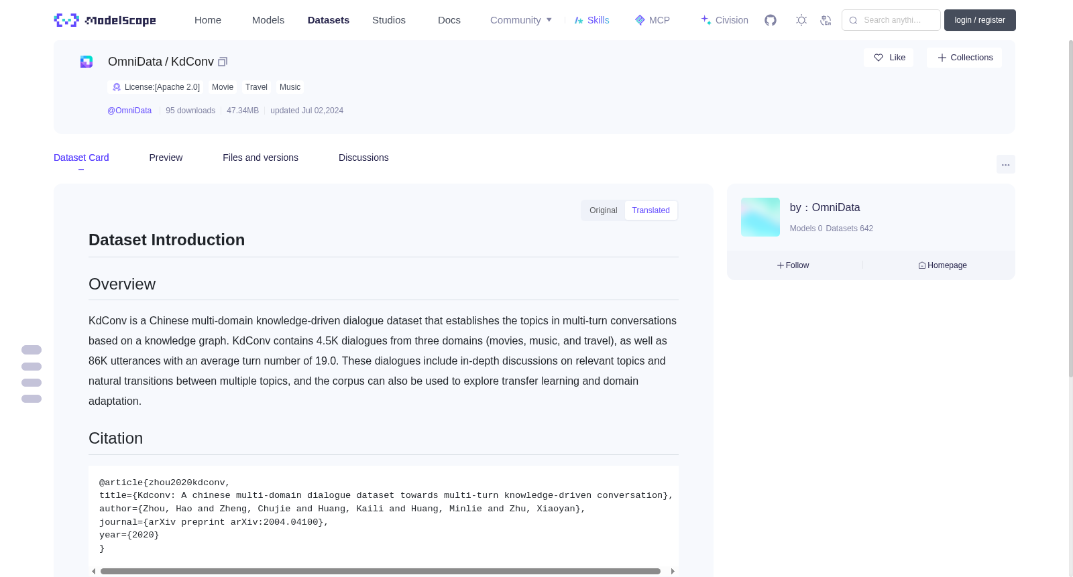Click the citation scrollbar right arrow
The width and height of the screenshot is (1073, 577).
(673, 572)
